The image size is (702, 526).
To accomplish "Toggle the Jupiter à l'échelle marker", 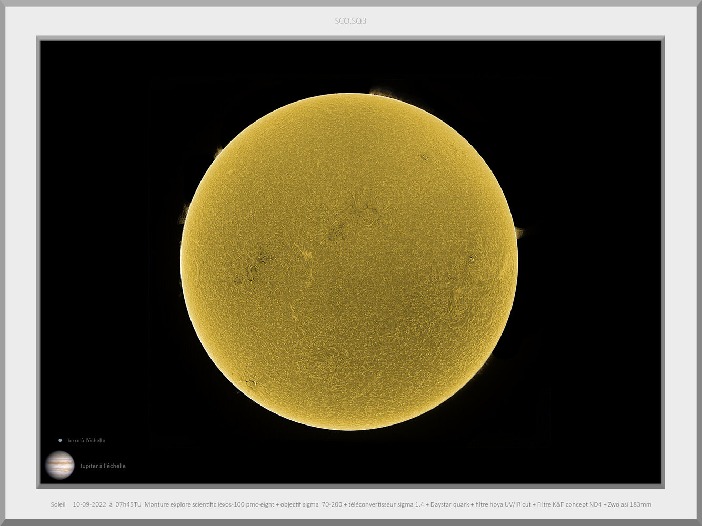I will coord(103,466).
